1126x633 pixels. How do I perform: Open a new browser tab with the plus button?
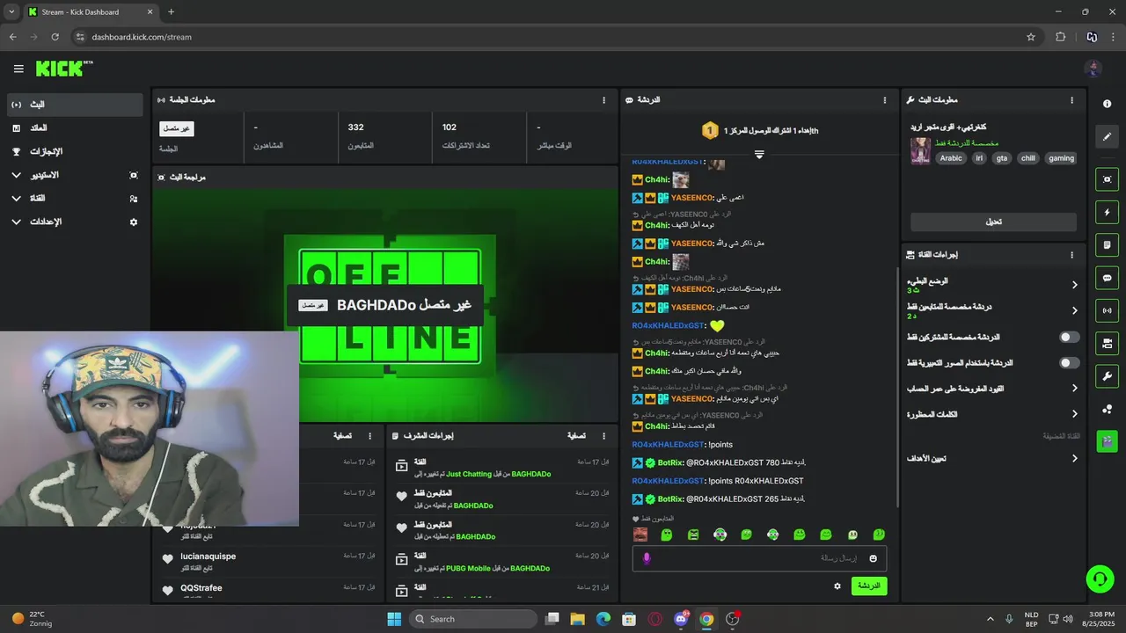coord(171,12)
